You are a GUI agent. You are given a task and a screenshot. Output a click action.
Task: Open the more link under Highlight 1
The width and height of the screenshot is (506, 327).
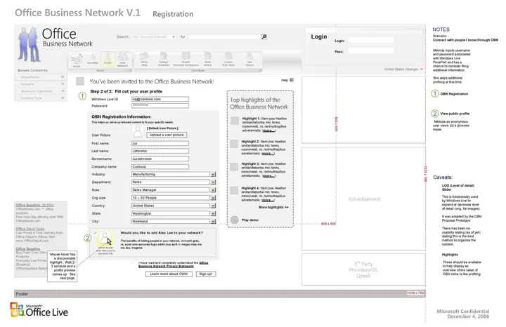pos(268,131)
